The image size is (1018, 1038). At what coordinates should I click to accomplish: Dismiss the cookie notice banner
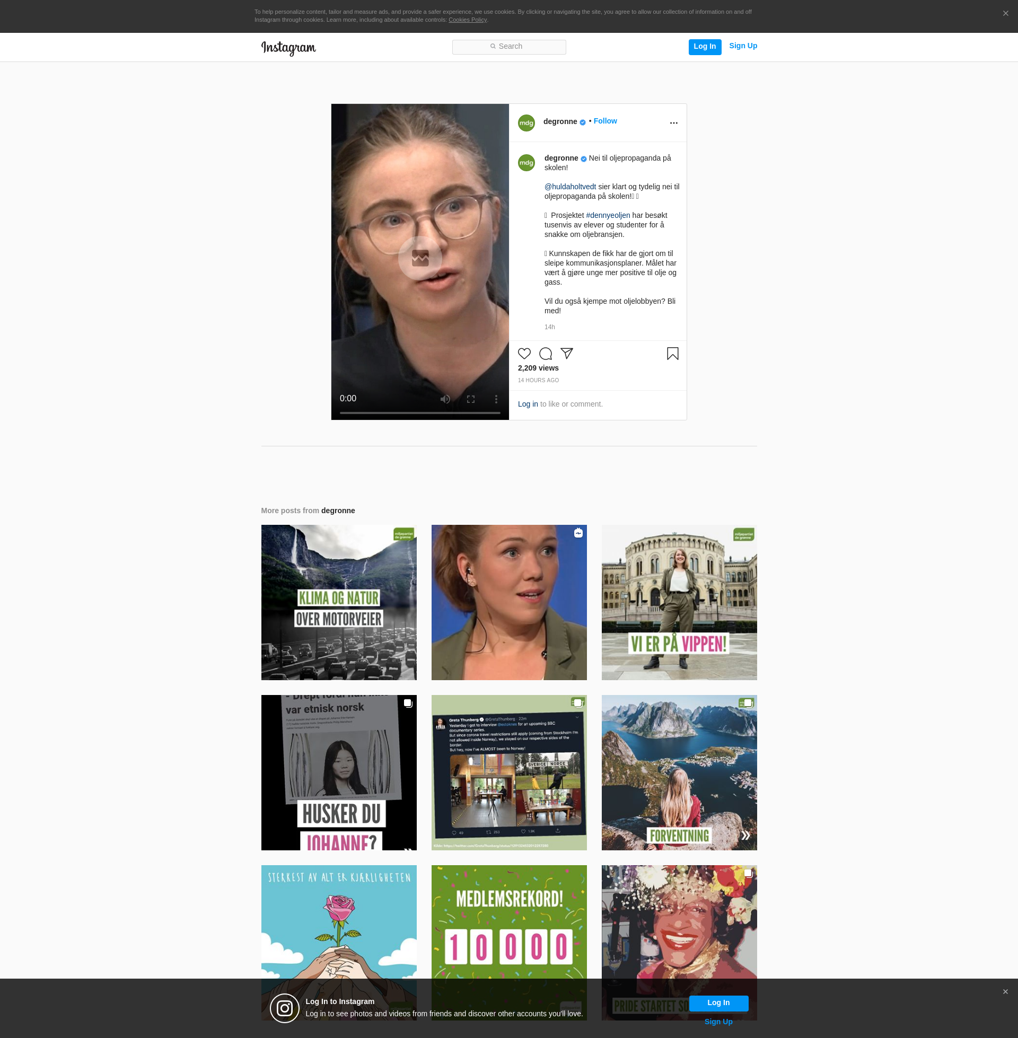point(1005,13)
